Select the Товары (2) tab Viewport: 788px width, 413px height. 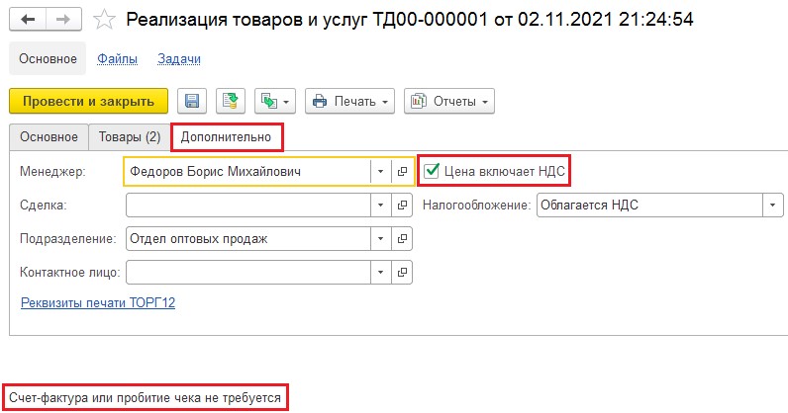click(130, 137)
